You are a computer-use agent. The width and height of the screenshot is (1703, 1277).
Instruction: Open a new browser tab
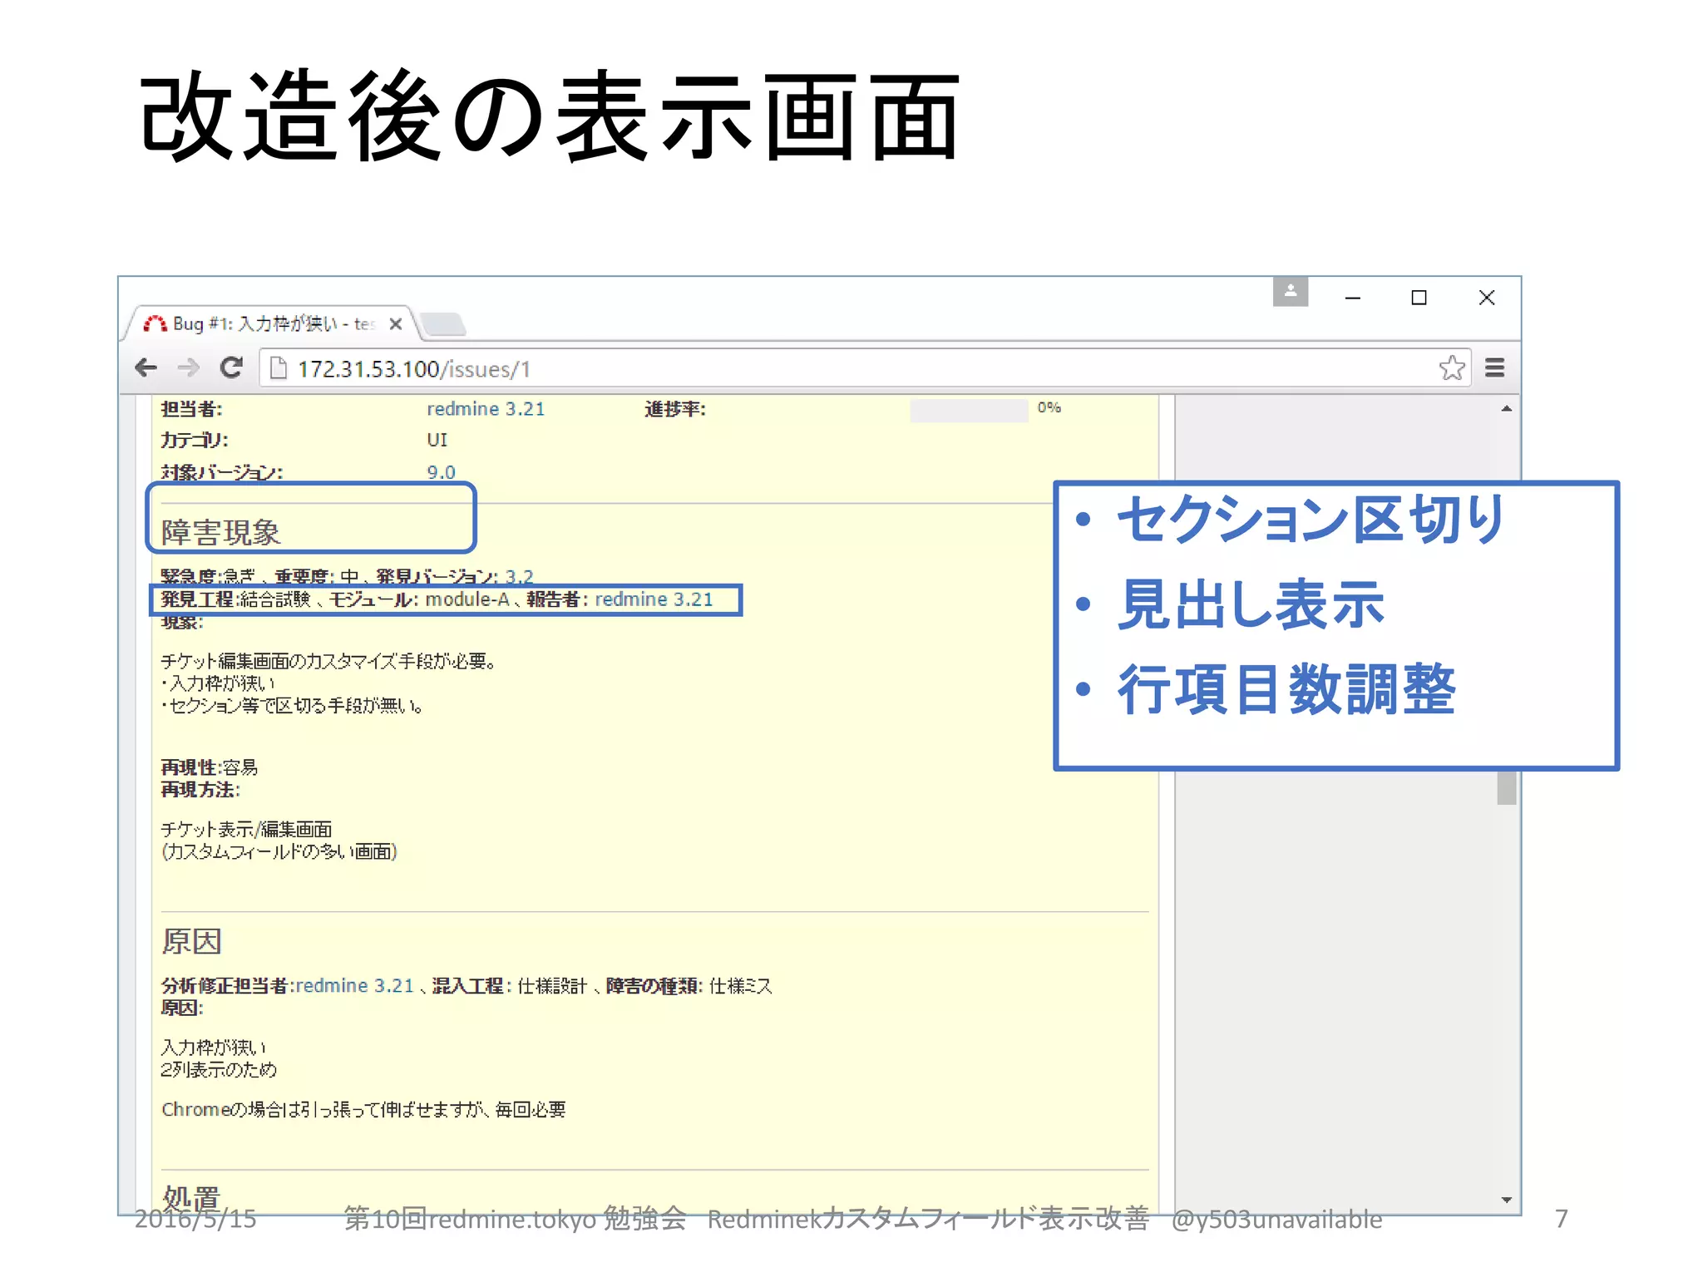tap(442, 324)
